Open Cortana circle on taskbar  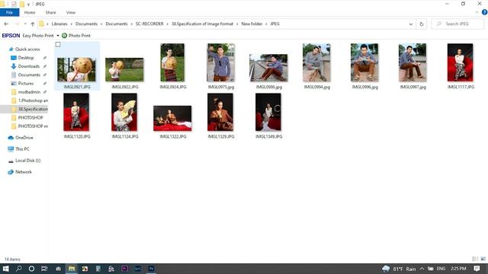(x=31, y=269)
